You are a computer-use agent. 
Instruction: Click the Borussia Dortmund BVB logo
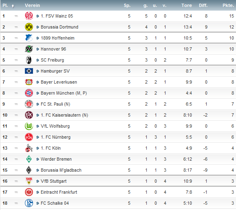[29, 27]
